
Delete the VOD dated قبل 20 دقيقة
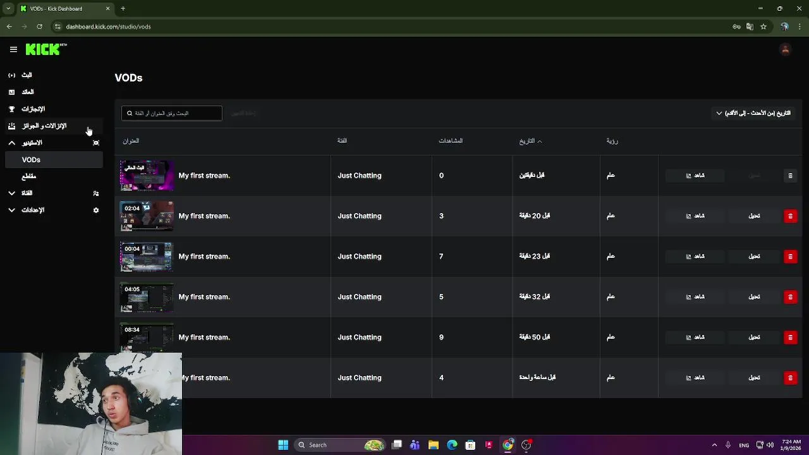[790, 216]
